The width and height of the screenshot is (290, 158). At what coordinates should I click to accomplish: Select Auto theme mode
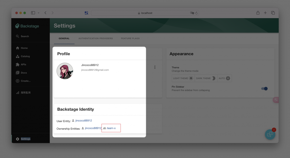pyautogui.click(x=224, y=78)
